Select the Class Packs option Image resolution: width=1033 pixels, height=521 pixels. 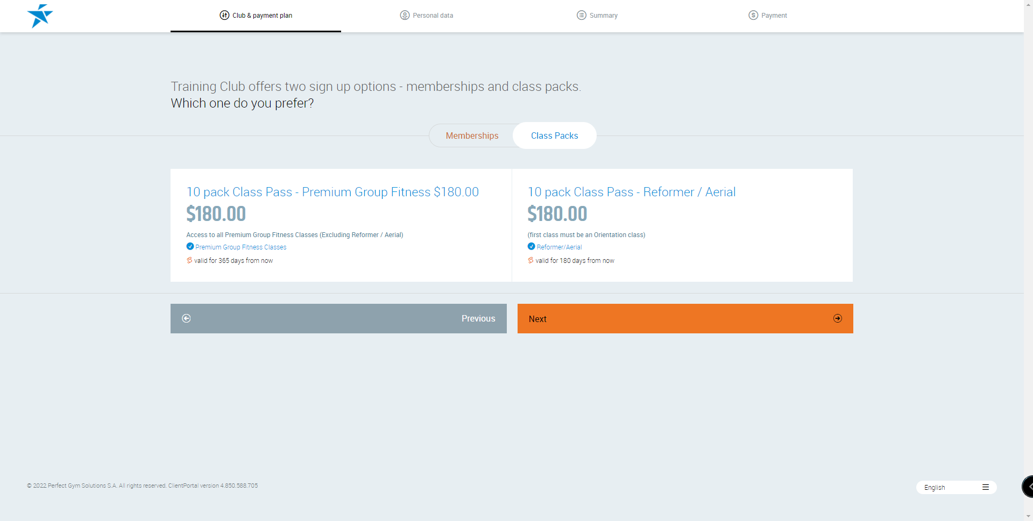click(554, 135)
